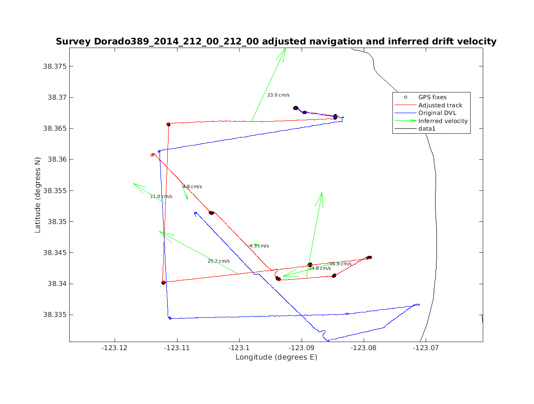Select the "Original DVL" legend label
Screen dimensions: 534x404
437,113
